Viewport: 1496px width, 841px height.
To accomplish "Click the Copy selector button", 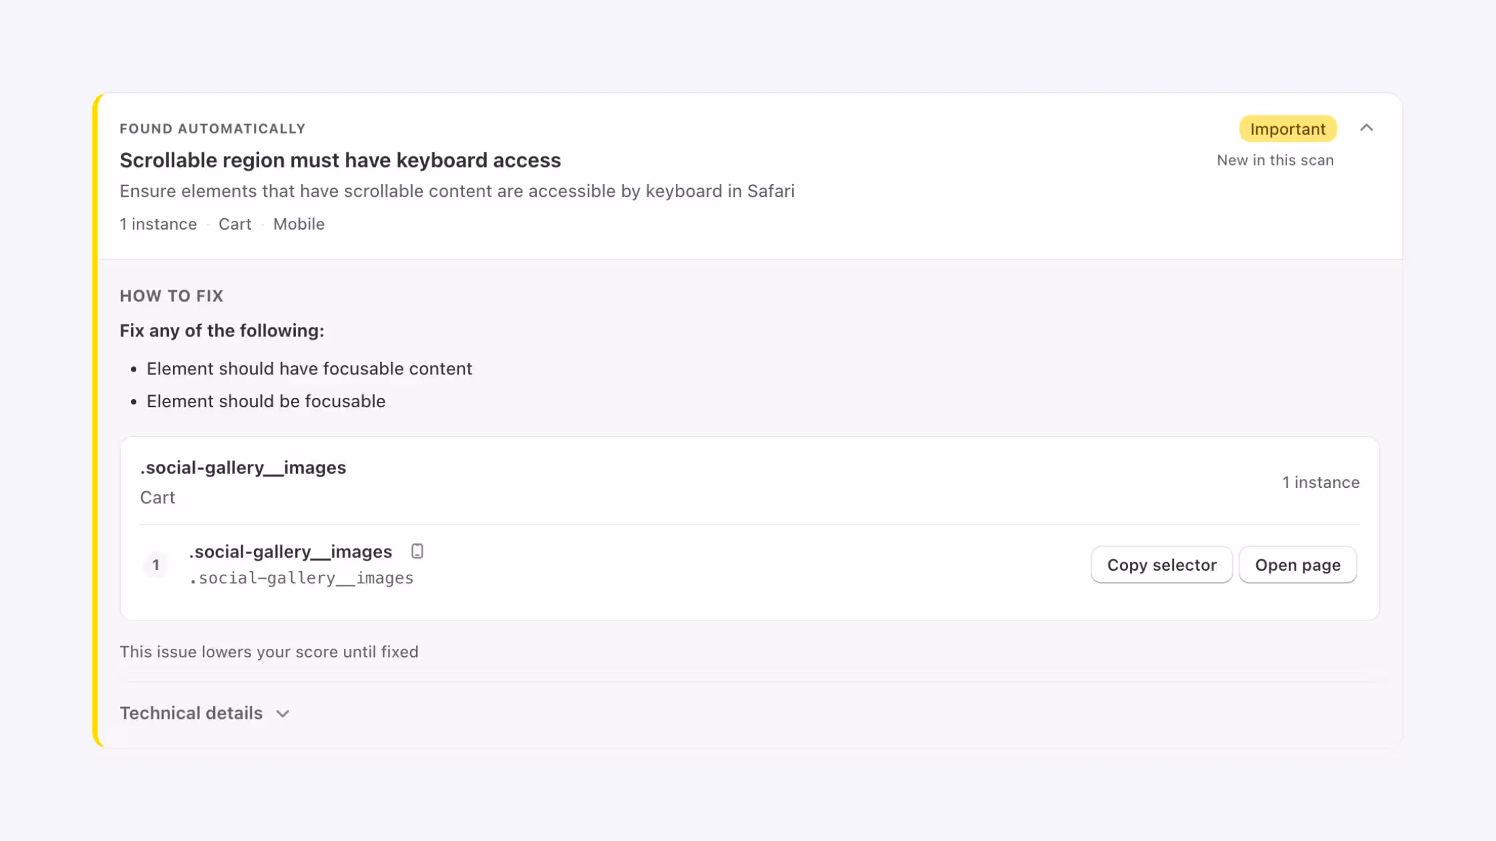I will click(x=1161, y=565).
